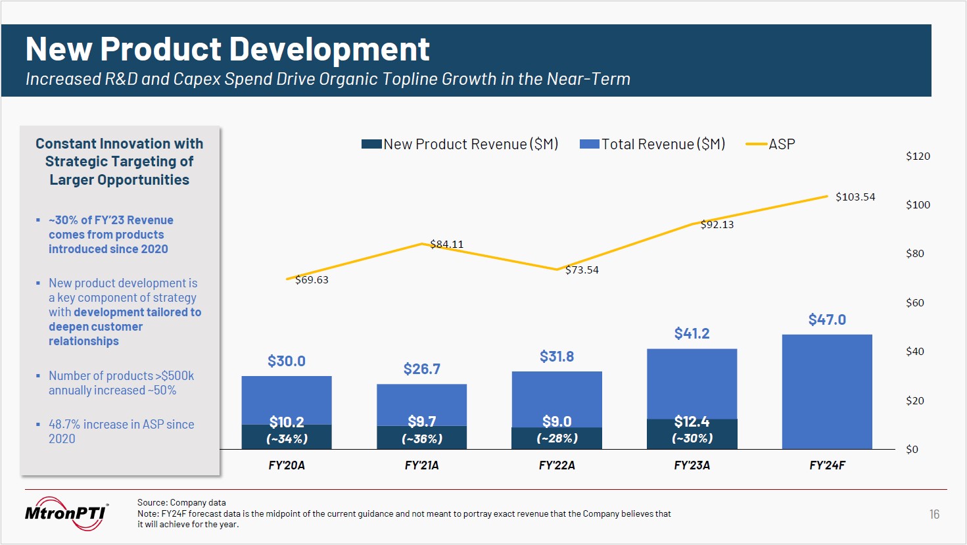This screenshot has width=967, height=545.
Task: Click the slide subtitle about R&D and Capex
Action: click(327, 79)
